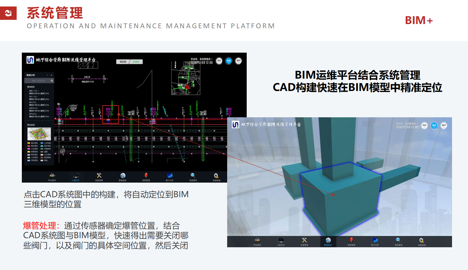Close the 管廊分析 panel

point(51,75)
